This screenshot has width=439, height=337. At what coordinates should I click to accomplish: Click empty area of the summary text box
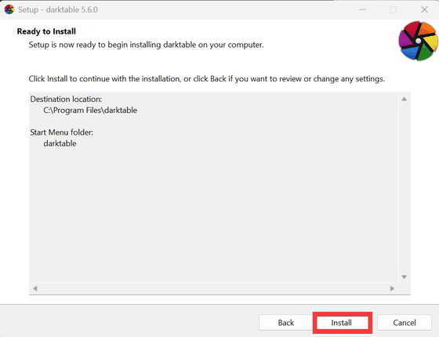pyautogui.click(x=213, y=212)
